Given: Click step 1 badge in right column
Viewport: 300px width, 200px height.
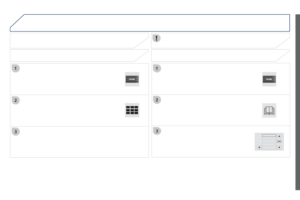Looking at the screenshot, I should coord(157,69).
